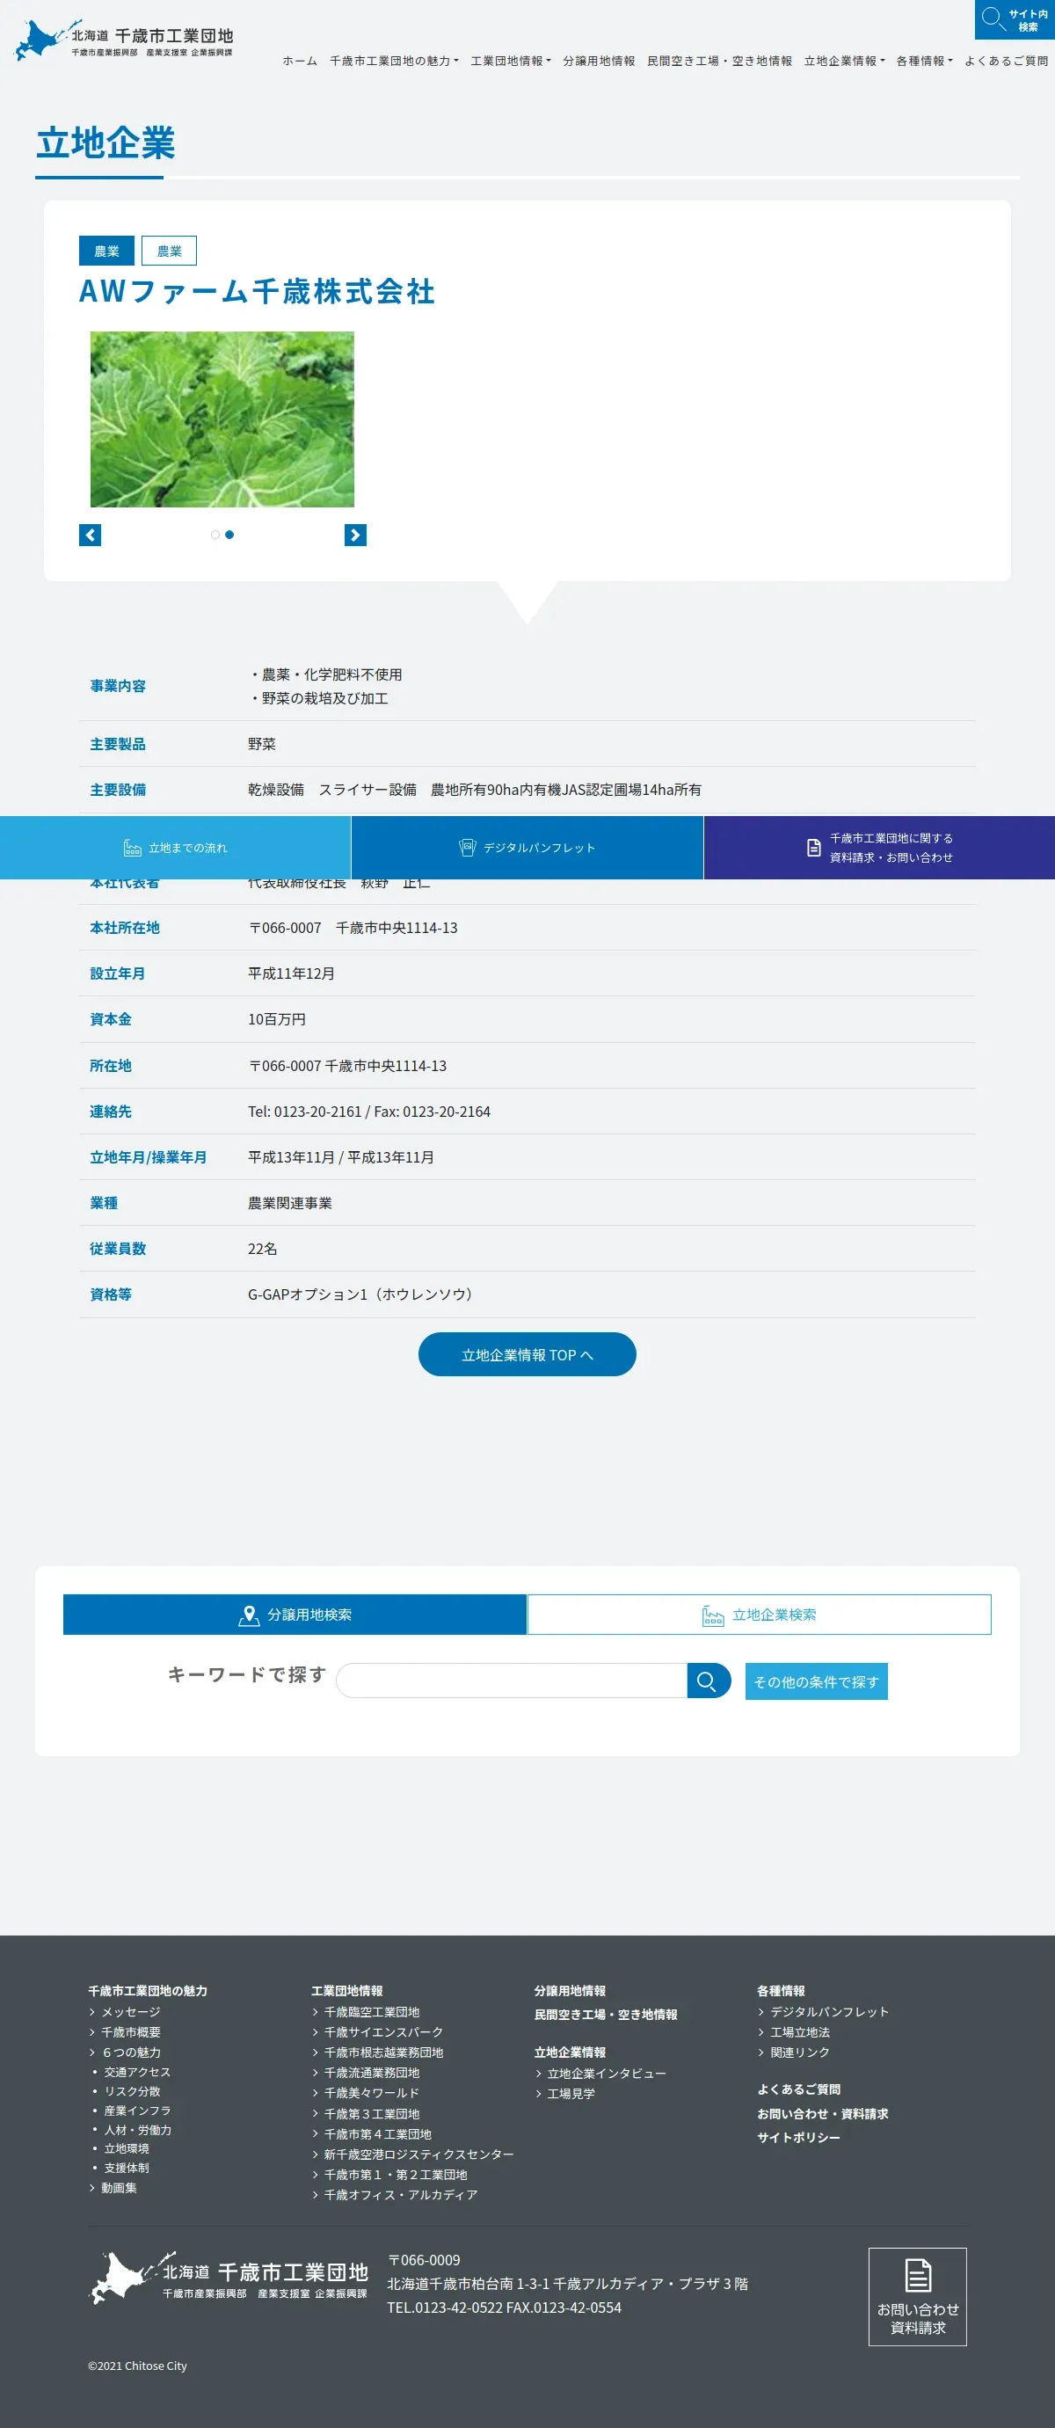Open 民間空き工場・空き地情報 menu item
This screenshot has height=2428, width=1055.
[x=720, y=62]
